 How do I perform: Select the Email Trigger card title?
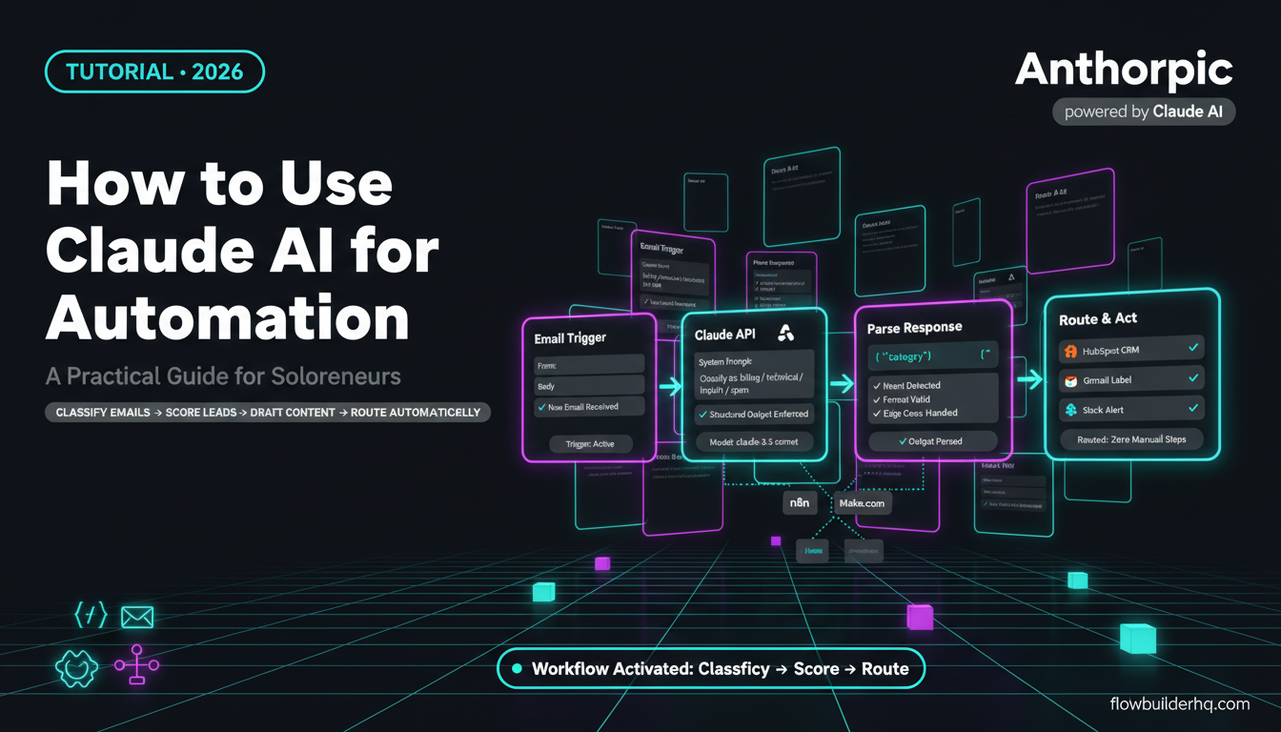pos(570,337)
